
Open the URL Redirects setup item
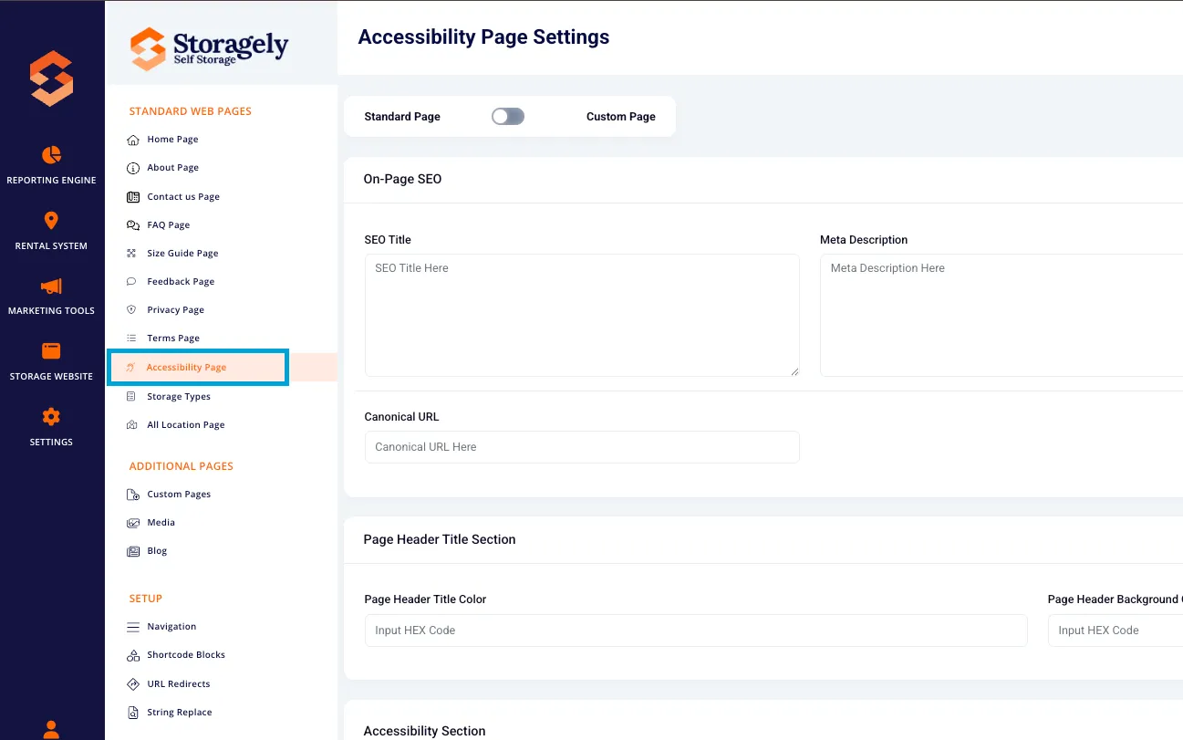pyautogui.click(x=178, y=683)
